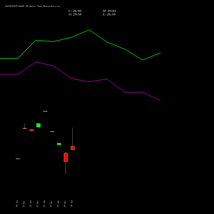
Task: Click the 23 Apr date label
Action: 37,204
